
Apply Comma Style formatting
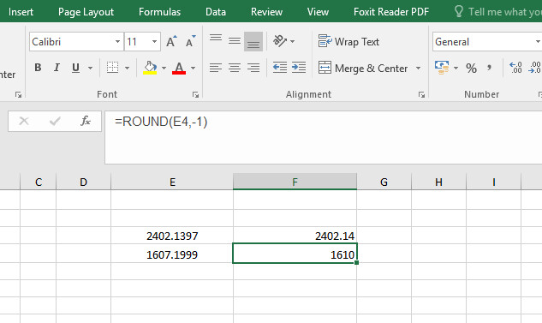489,68
